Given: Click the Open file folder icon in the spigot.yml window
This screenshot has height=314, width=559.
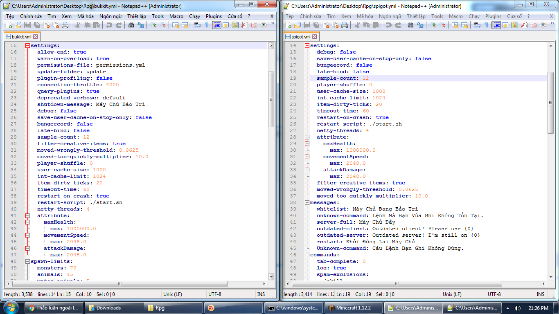Looking at the screenshot, I should 297,25.
